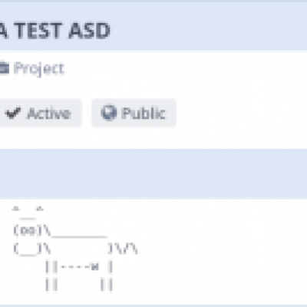Viewport: 307px width, 307px height.
Task: Select the Public visibility tag
Action: [x=134, y=113]
